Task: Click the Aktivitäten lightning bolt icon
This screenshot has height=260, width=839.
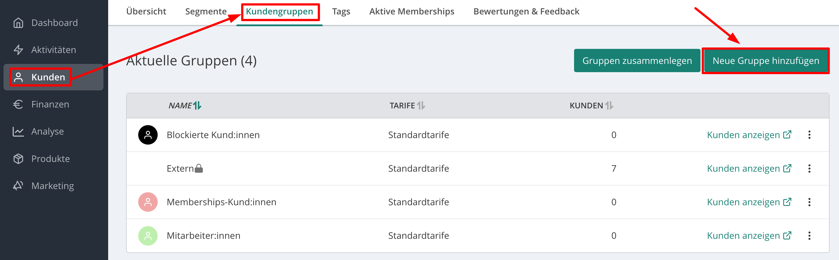Action: coord(18,50)
